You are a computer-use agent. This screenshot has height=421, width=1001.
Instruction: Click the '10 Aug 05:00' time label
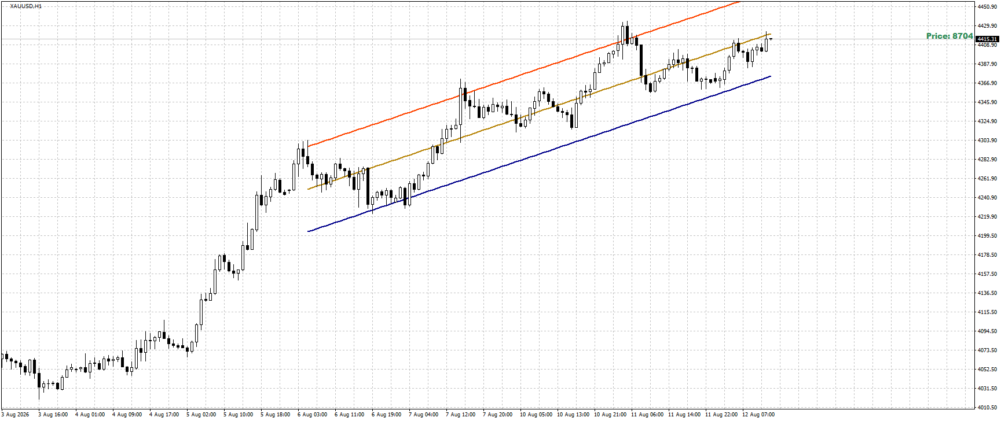tap(536, 415)
